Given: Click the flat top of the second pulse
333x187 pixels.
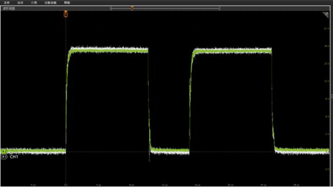Looking at the screenshot, I should click(233, 51).
